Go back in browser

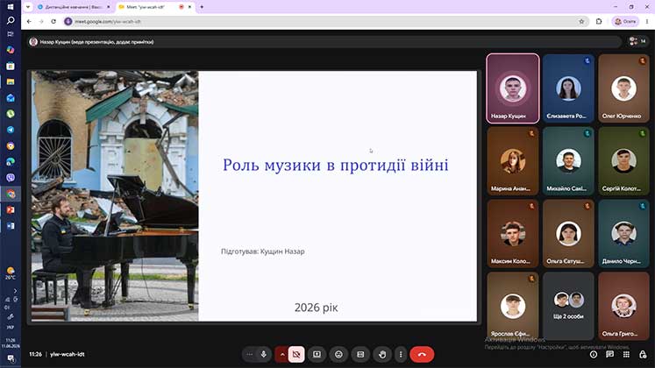(x=29, y=21)
